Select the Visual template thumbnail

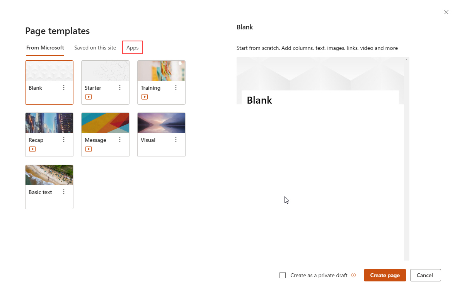pyautogui.click(x=161, y=123)
